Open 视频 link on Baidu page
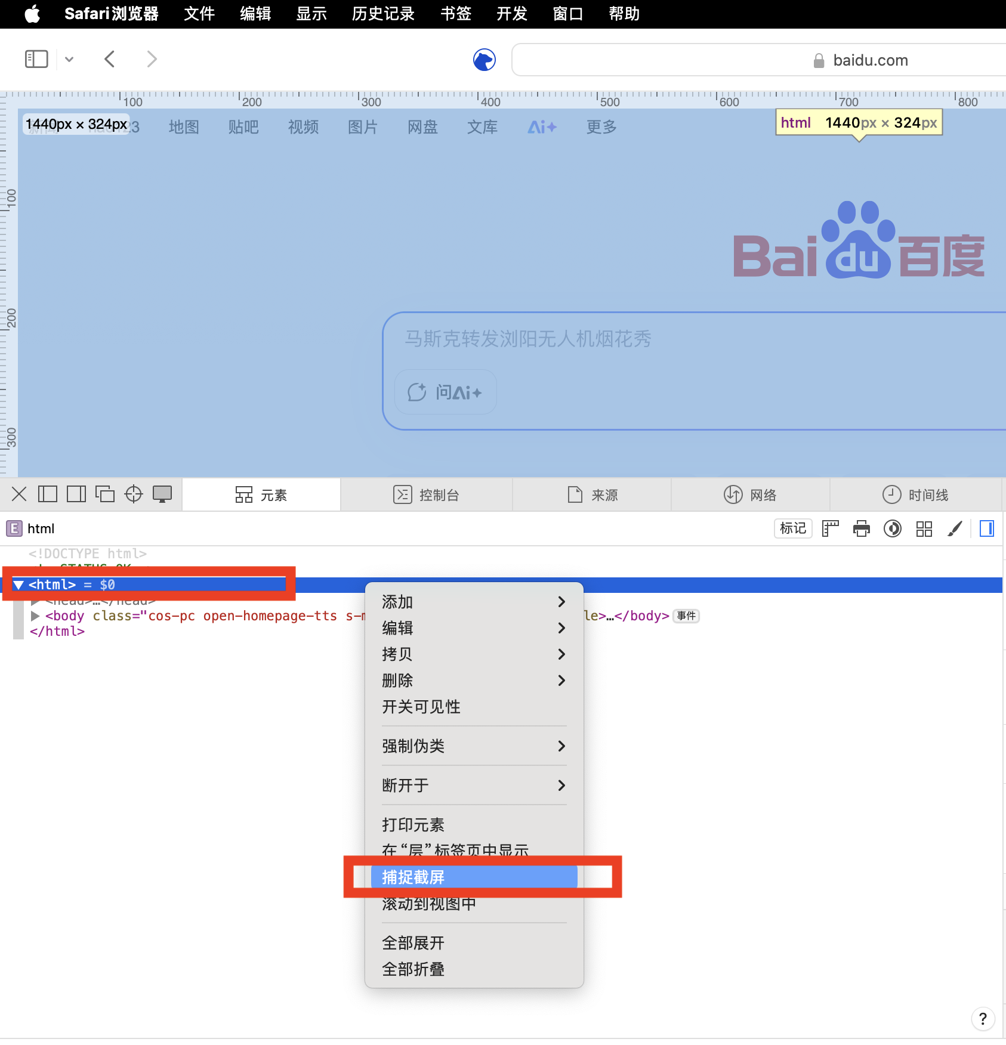This screenshot has height=1045, width=1006. 303,127
